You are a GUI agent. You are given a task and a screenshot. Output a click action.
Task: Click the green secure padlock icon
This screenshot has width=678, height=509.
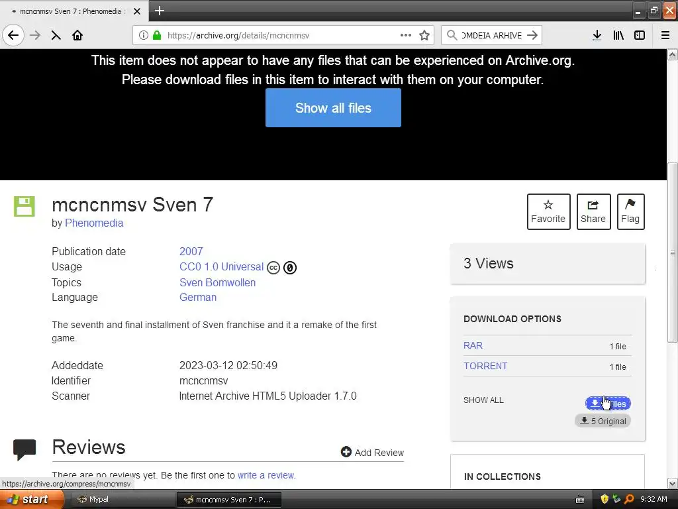coord(157,35)
